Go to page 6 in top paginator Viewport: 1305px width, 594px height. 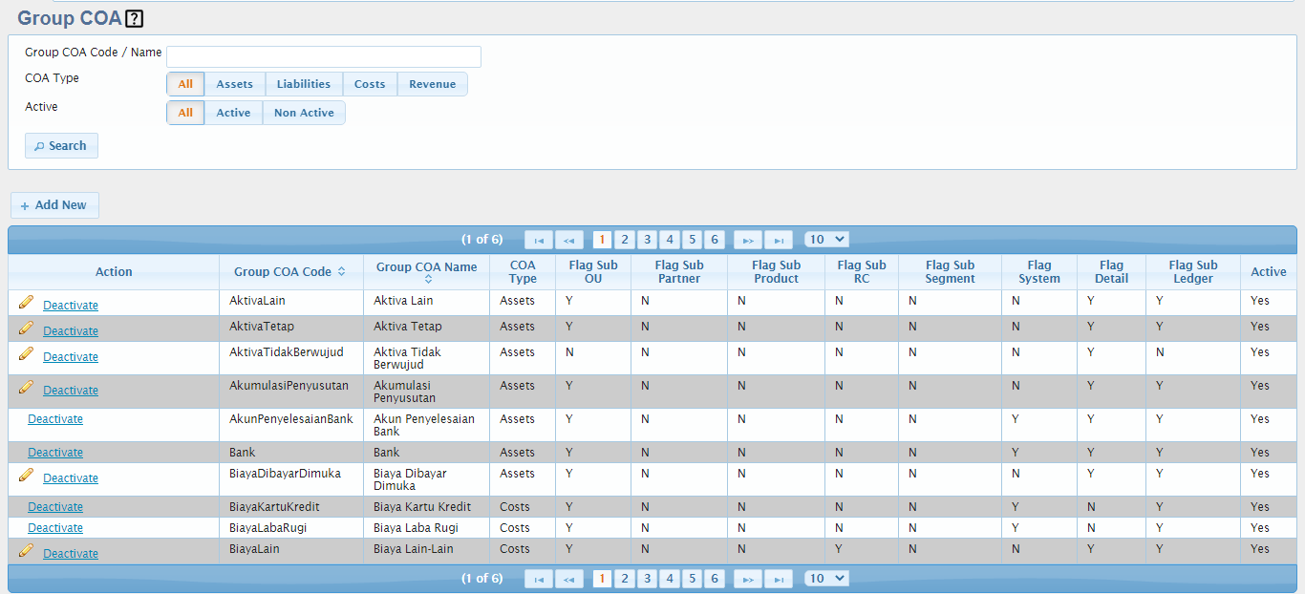[x=715, y=240]
